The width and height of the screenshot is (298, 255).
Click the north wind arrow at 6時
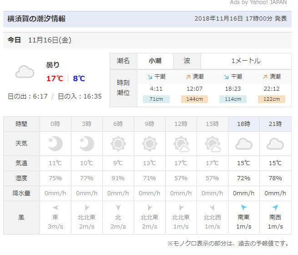coord(118,208)
